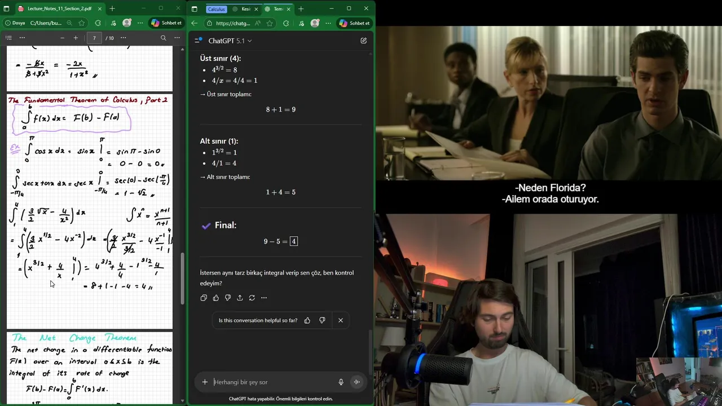The height and width of the screenshot is (406, 722).
Task: Open the PDF table of contents icon
Action: click(8, 38)
